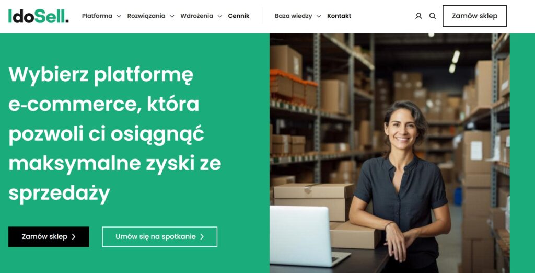The image size is (535, 273).
Task: Open the user account icon
Action: 418,16
